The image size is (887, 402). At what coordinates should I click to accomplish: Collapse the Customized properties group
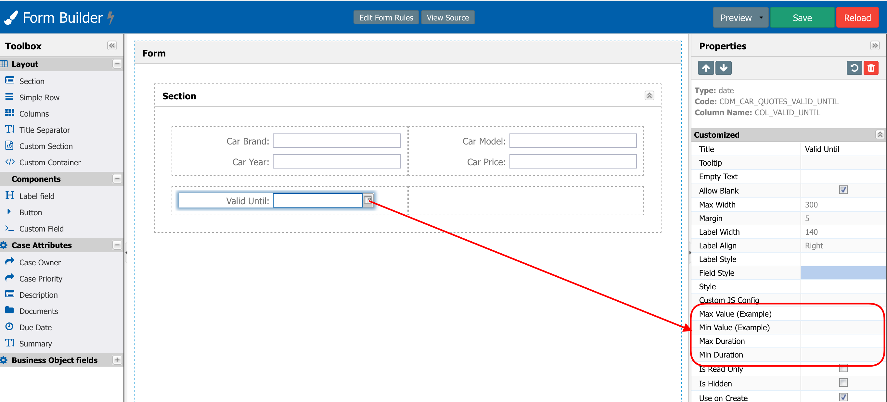[x=880, y=134]
